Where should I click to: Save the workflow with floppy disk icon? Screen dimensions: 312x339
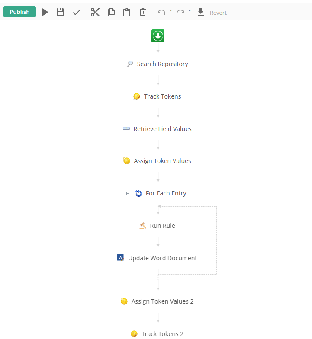(x=61, y=12)
